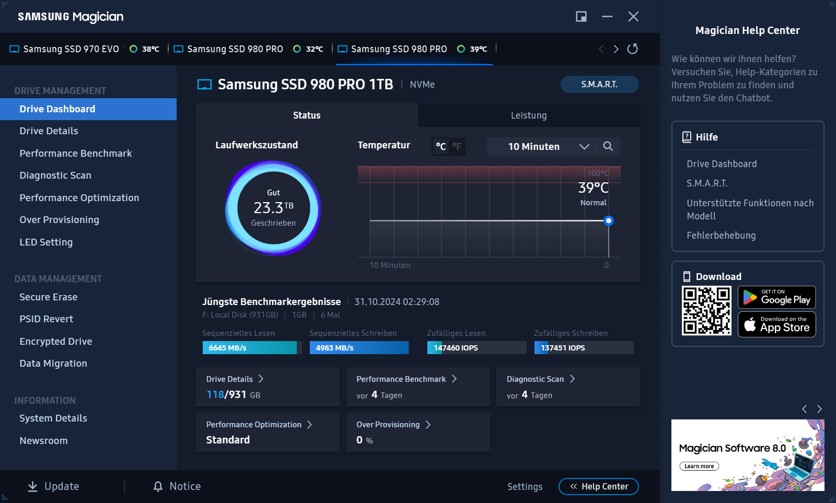The image size is (836, 503).
Task: Open Settings at the bottom
Action: tap(525, 487)
